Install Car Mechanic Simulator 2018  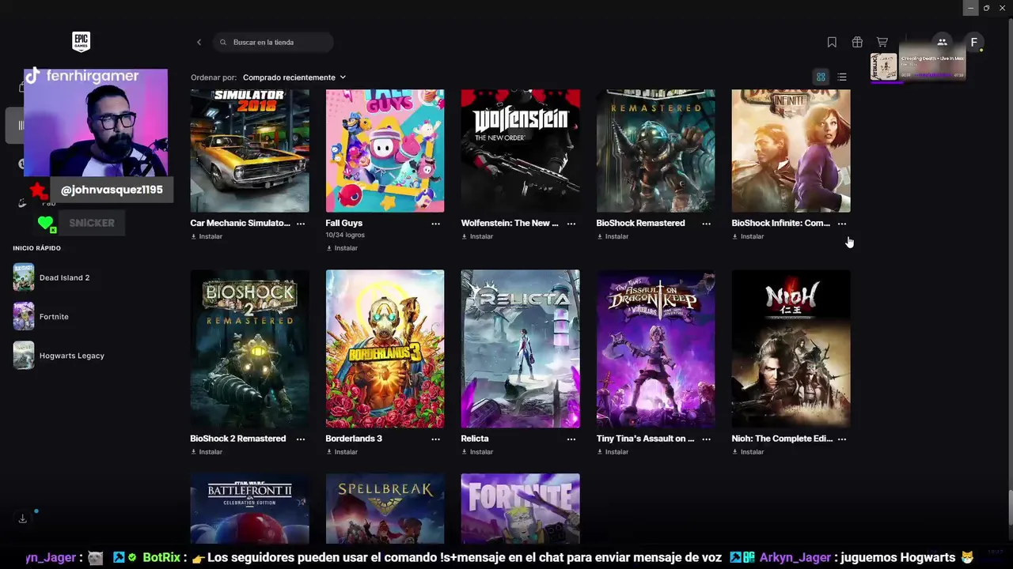pos(207,236)
